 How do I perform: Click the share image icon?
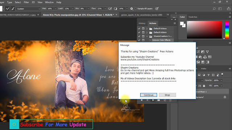coord(229,9)
